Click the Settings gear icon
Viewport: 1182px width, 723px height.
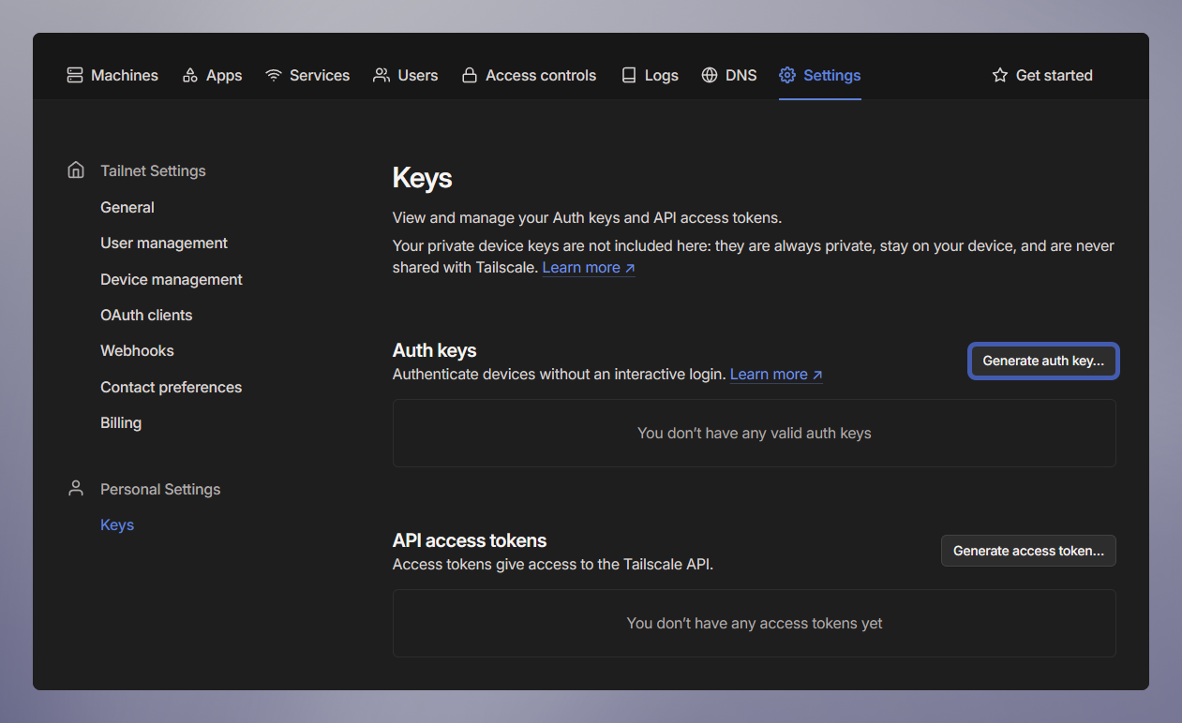click(x=787, y=75)
